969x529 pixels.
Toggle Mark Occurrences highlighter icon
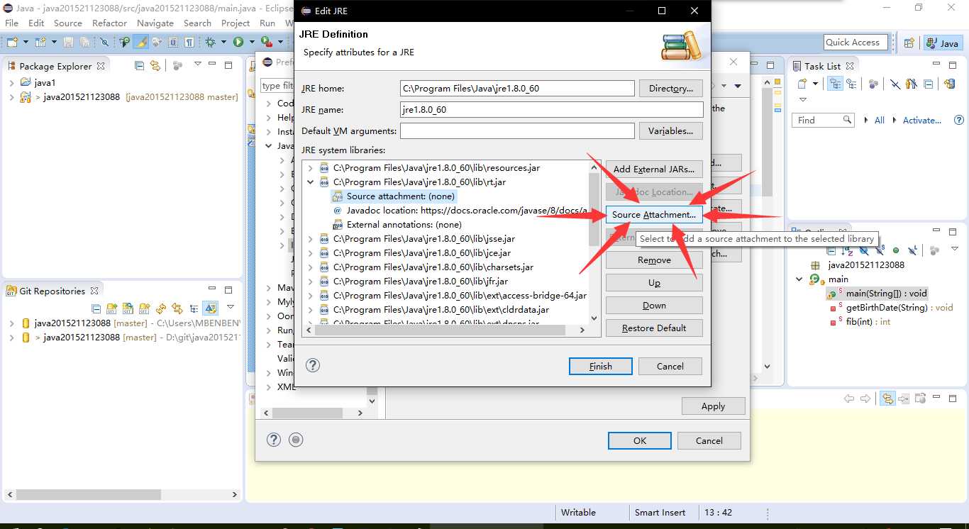point(140,43)
